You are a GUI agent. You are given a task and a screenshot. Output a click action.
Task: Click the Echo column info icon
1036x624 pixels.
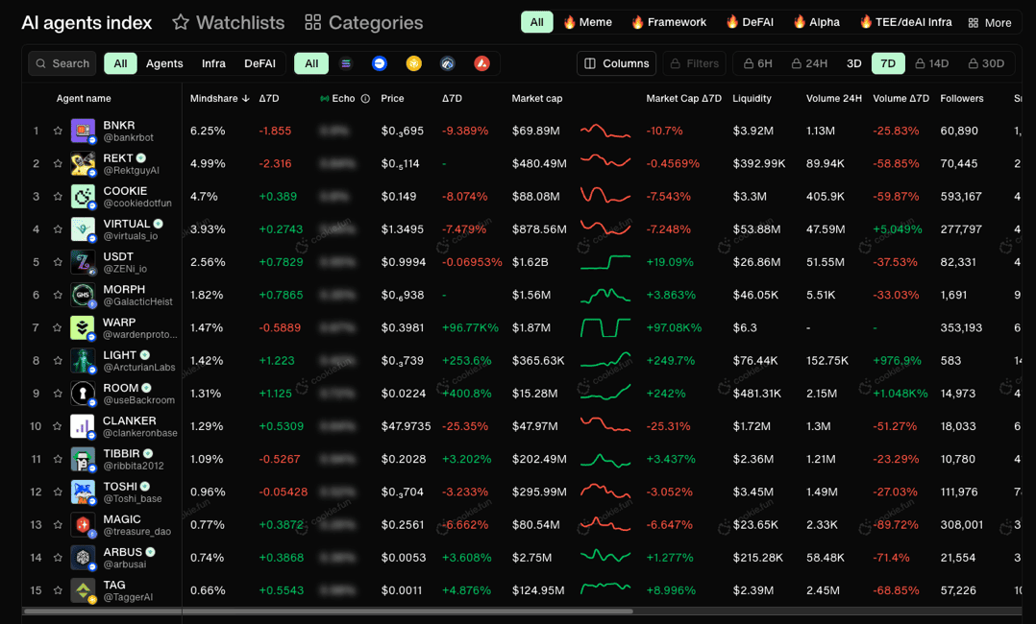pos(365,99)
